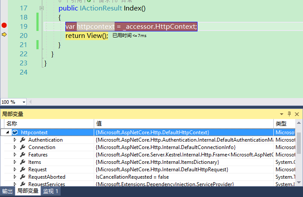Click the 类型 column header
The width and height of the screenshot is (303, 197).
(x=284, y=124)
